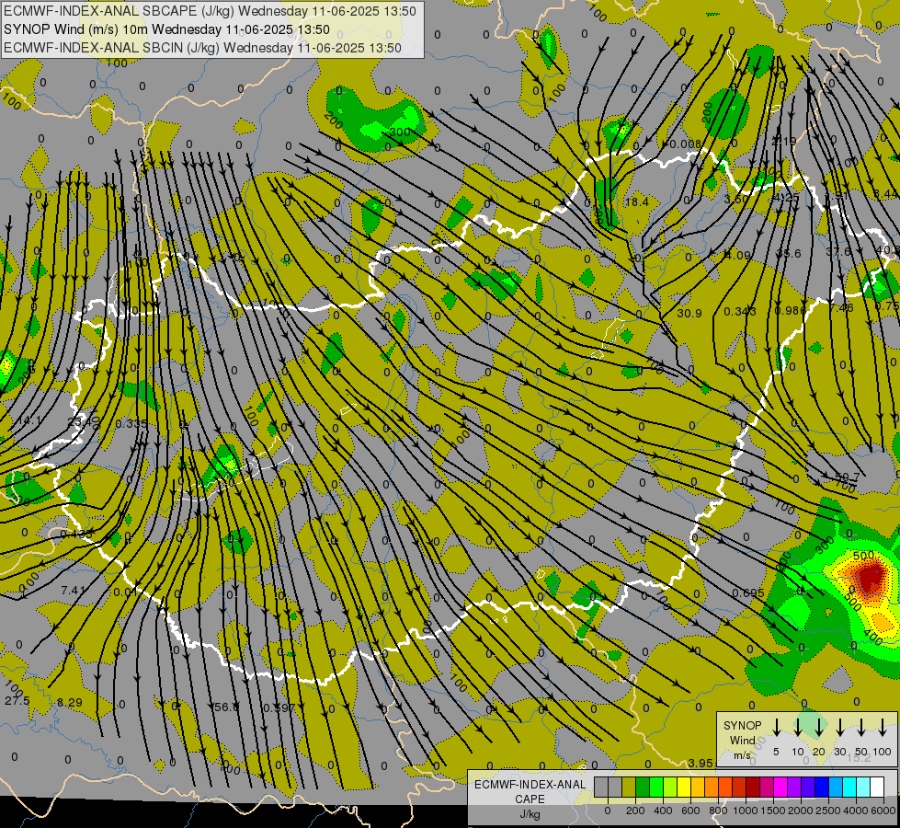The height and width of the screenshot is (828, 900).
Task: Click the SYNOP Wind 10m title line
Action: click(x=166, y=29)
